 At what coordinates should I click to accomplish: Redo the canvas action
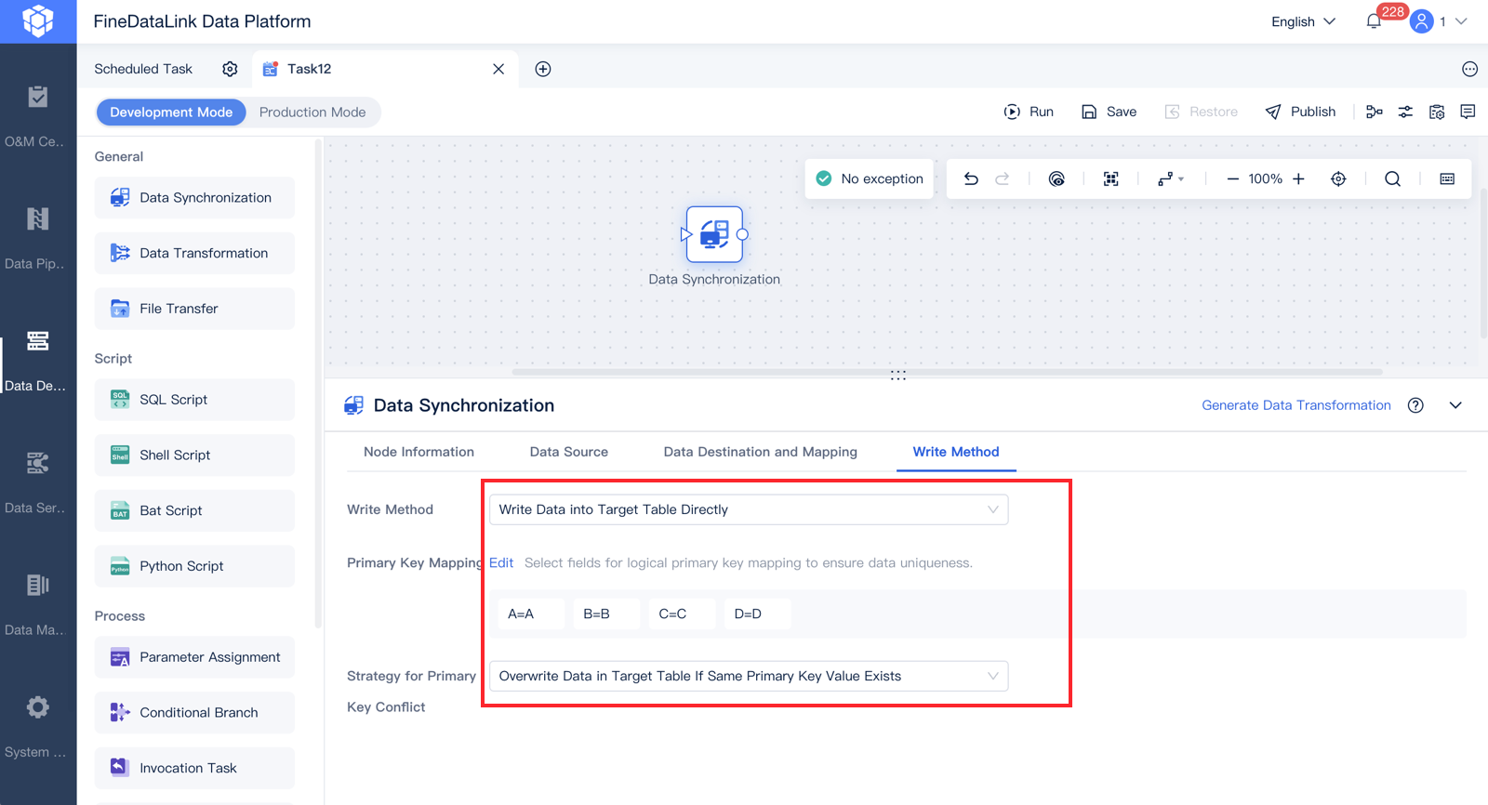pyautogui.click(x=1003, y=178)
